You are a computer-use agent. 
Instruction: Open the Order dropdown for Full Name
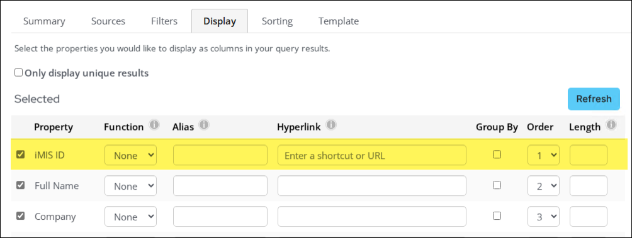point(543,186)
